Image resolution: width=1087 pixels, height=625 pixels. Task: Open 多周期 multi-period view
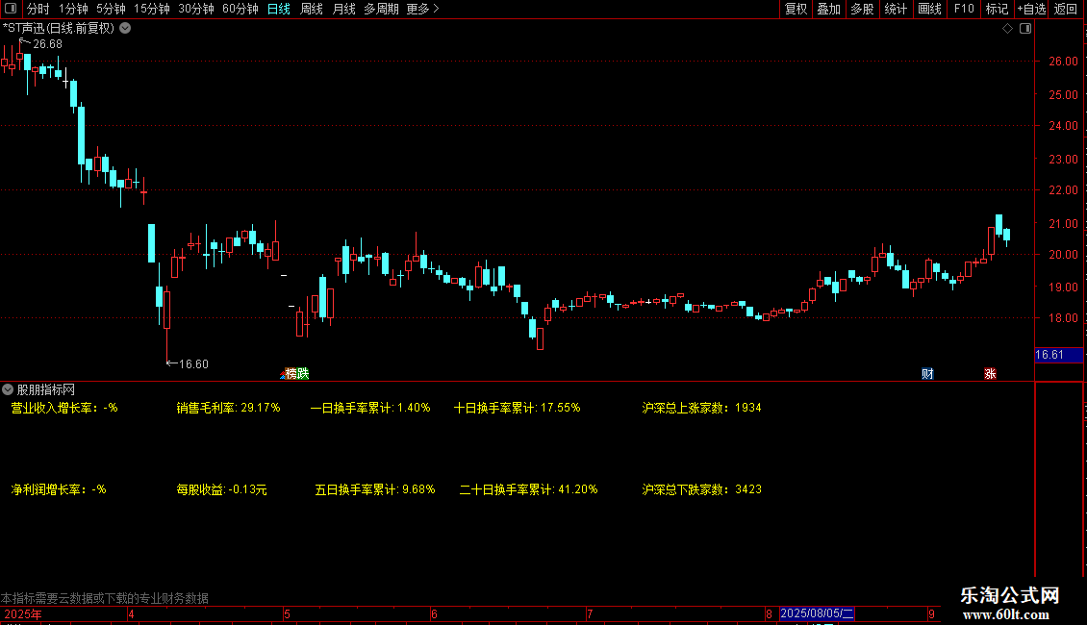pos(381,9)
